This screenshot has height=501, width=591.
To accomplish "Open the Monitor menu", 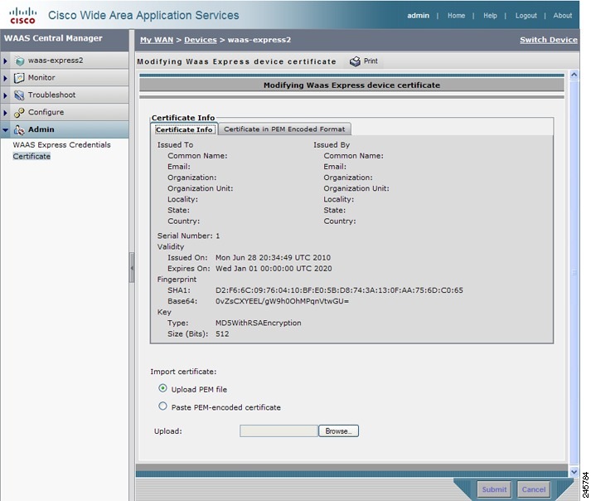I will (41, 78).
